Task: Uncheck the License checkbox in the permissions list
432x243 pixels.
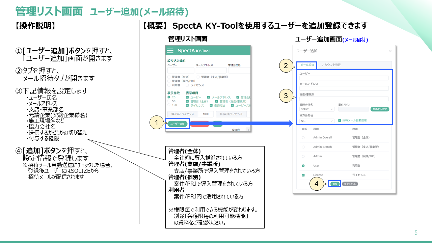Action: click(303, 175)
